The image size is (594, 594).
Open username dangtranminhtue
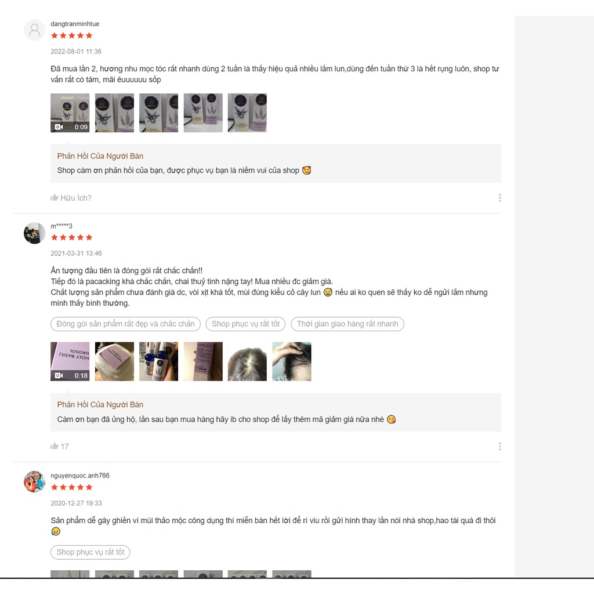(75, 24)
